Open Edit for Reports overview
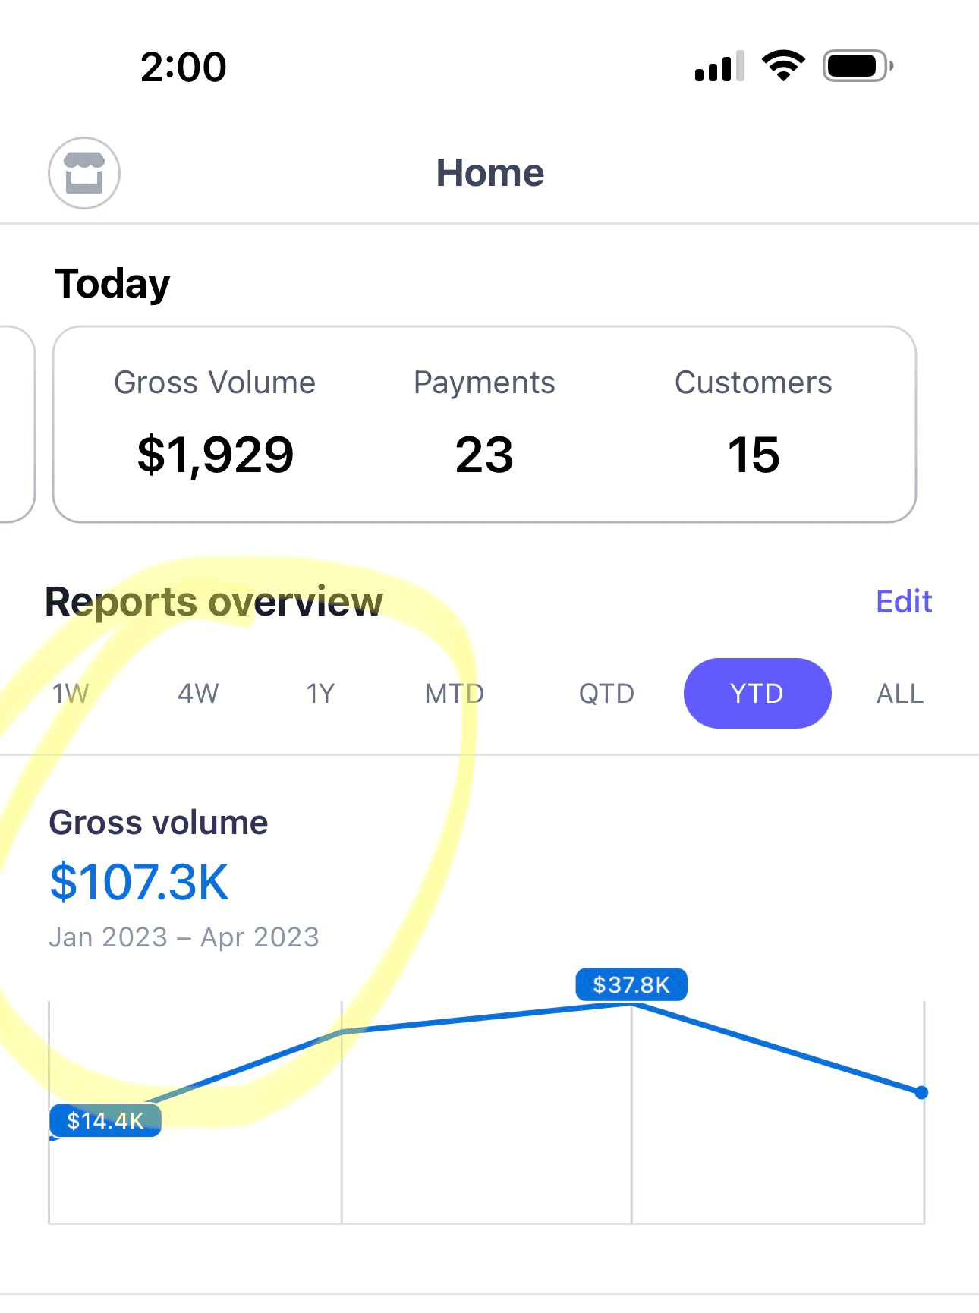Screen dimensions: 979x1313 [904, 602]
